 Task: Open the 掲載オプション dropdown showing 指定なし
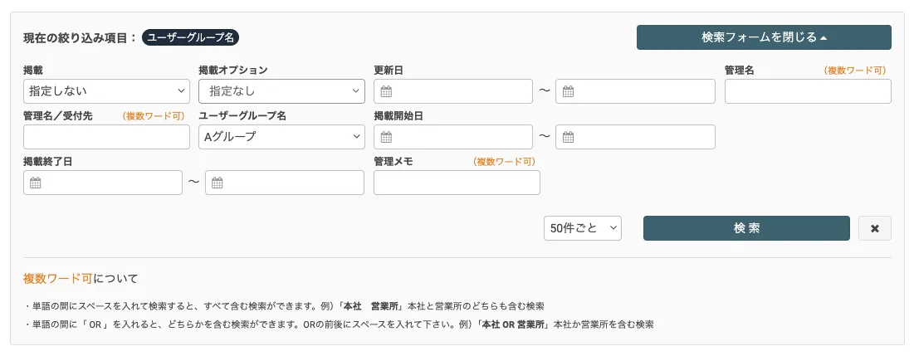[281, 91]
